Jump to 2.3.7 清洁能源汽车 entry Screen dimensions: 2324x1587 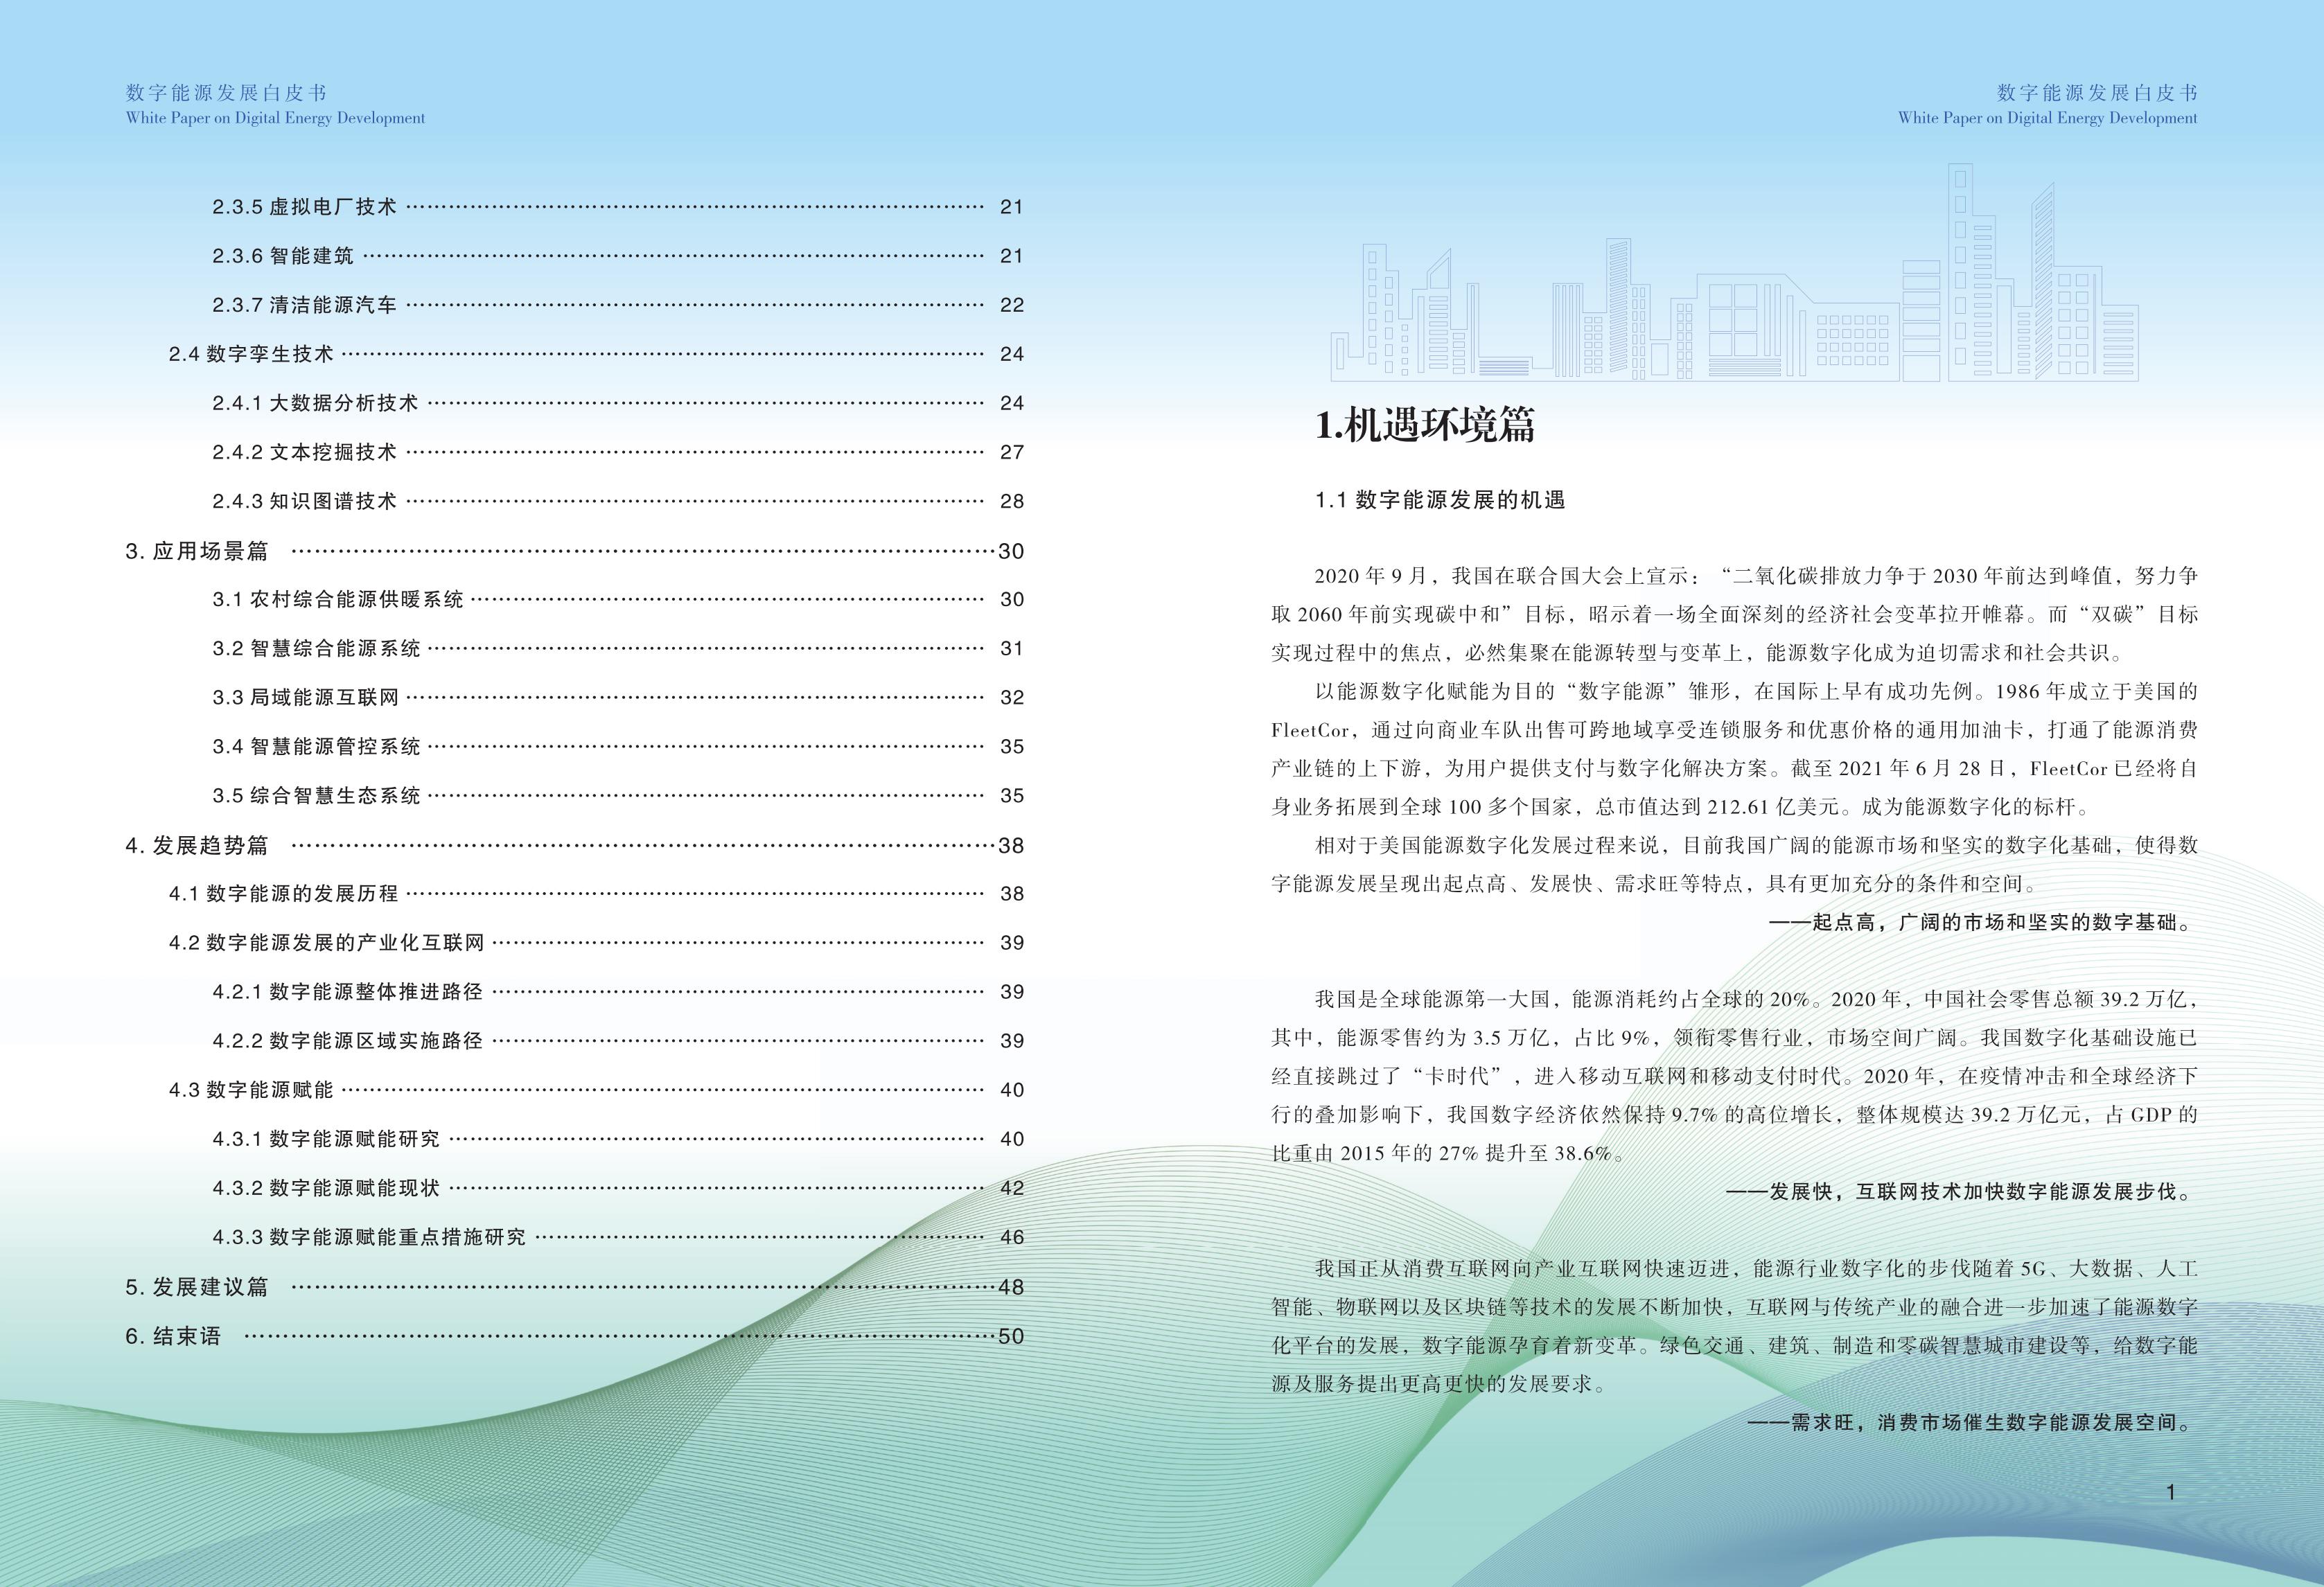(304, 305)
